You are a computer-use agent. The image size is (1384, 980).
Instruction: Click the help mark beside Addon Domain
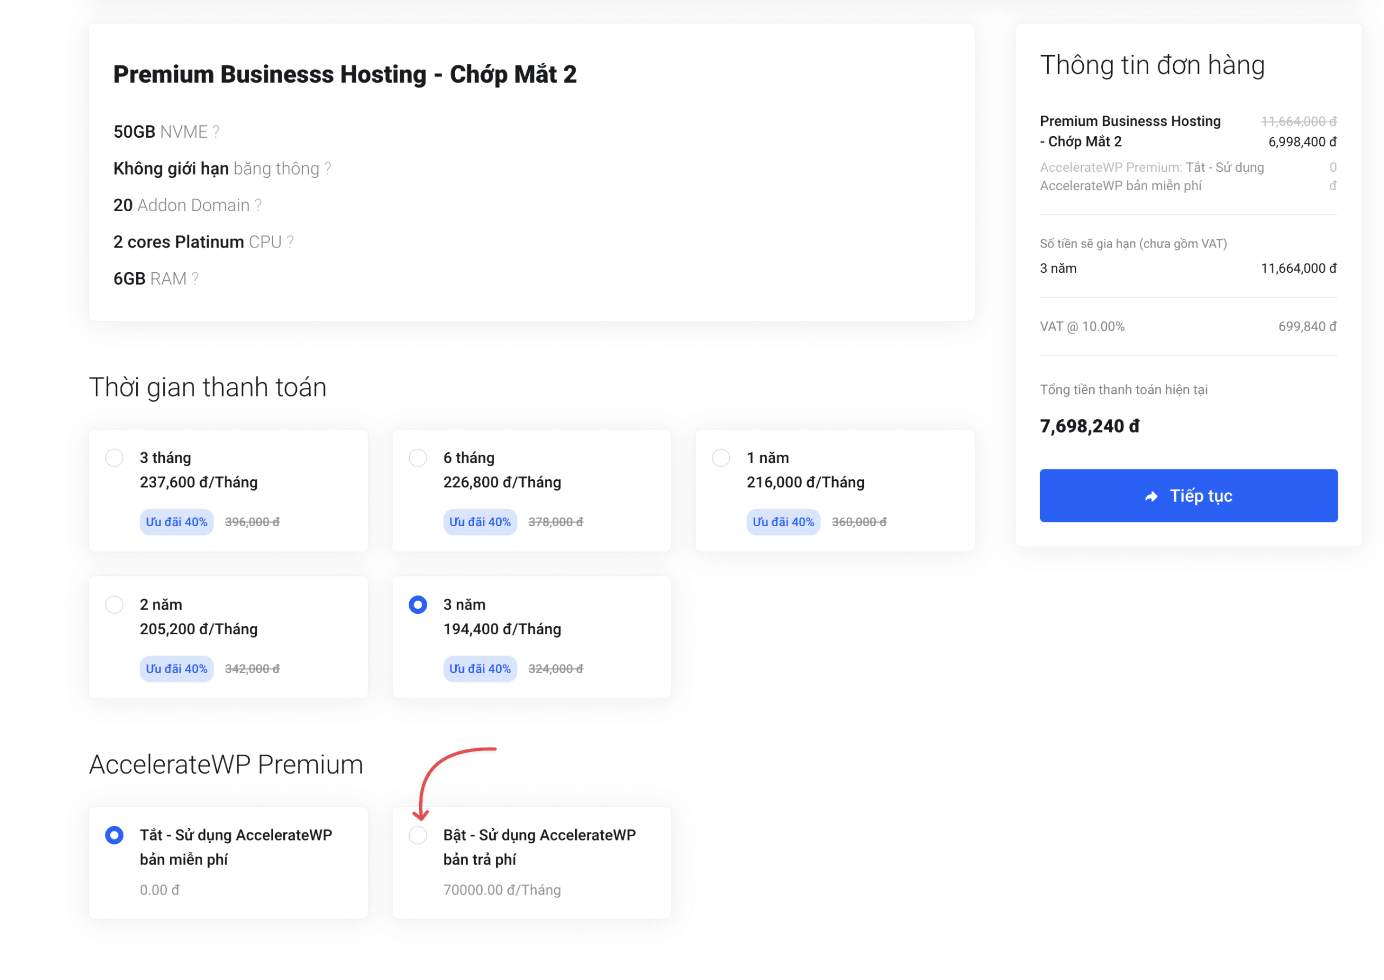[258, 205]
